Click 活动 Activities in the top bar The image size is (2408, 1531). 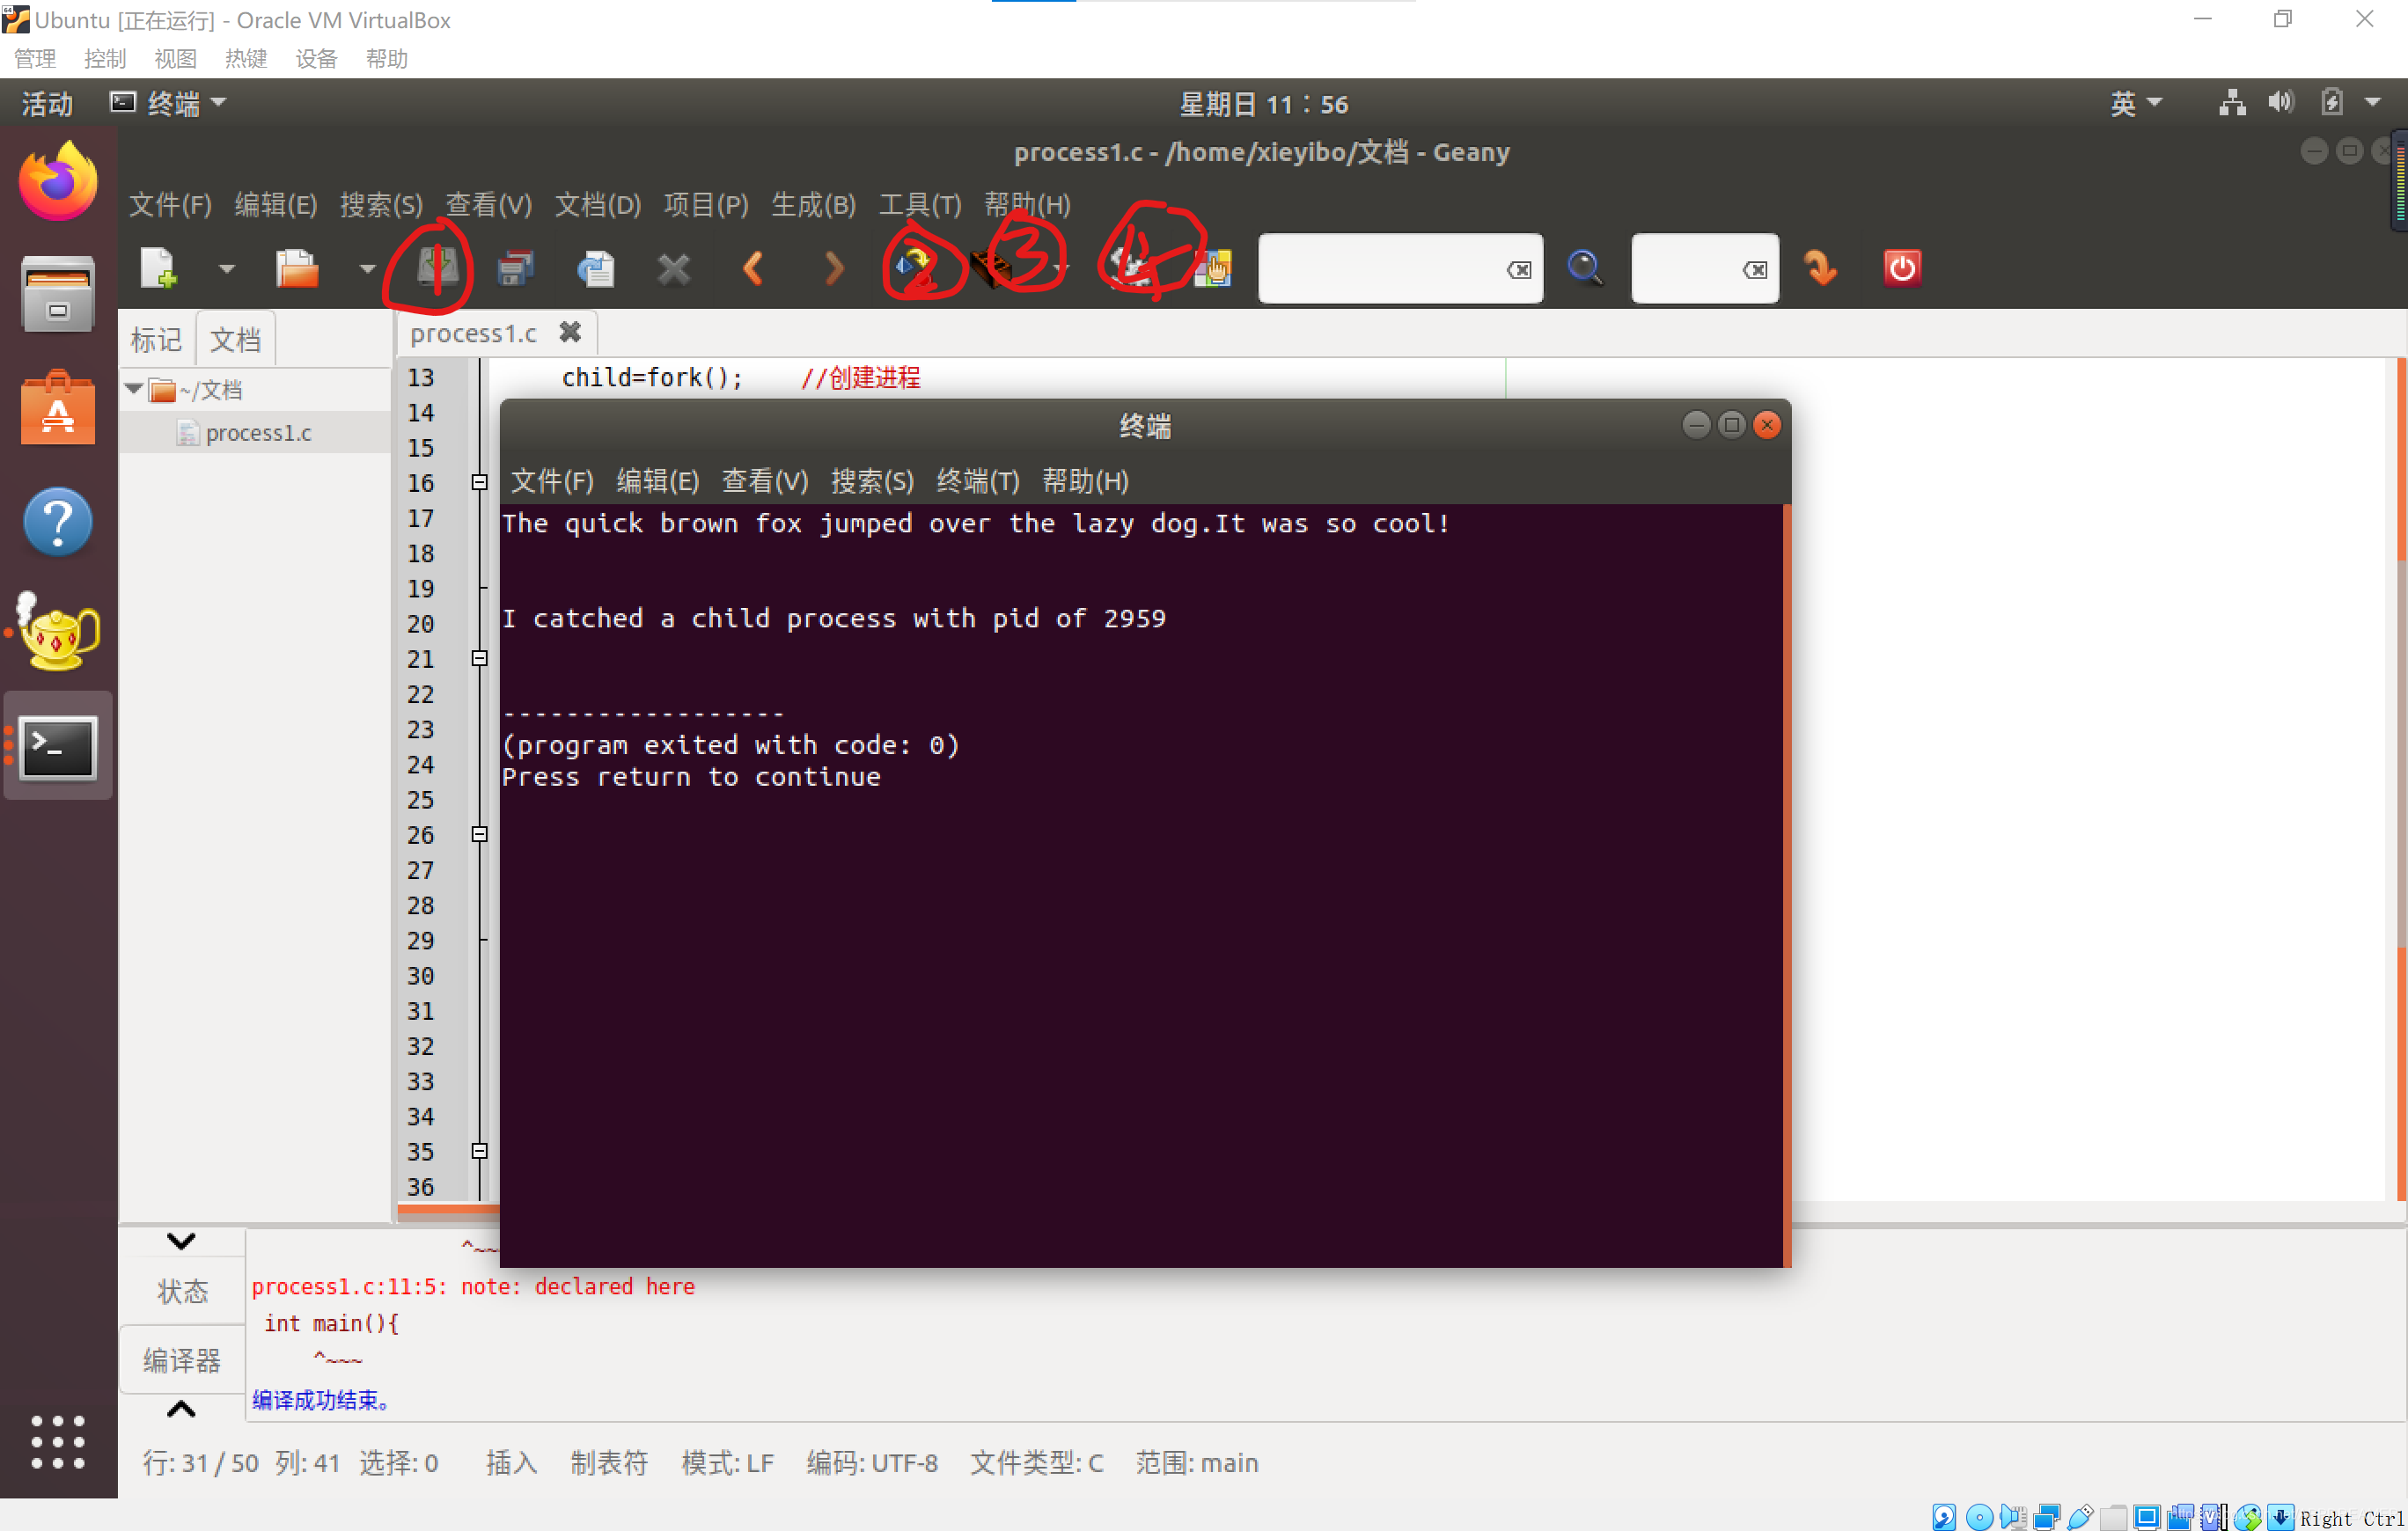47,104
